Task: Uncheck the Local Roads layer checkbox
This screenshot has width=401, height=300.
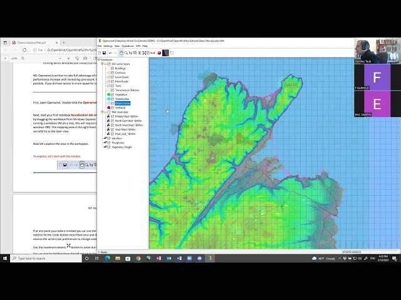Action: coord(112,77)
